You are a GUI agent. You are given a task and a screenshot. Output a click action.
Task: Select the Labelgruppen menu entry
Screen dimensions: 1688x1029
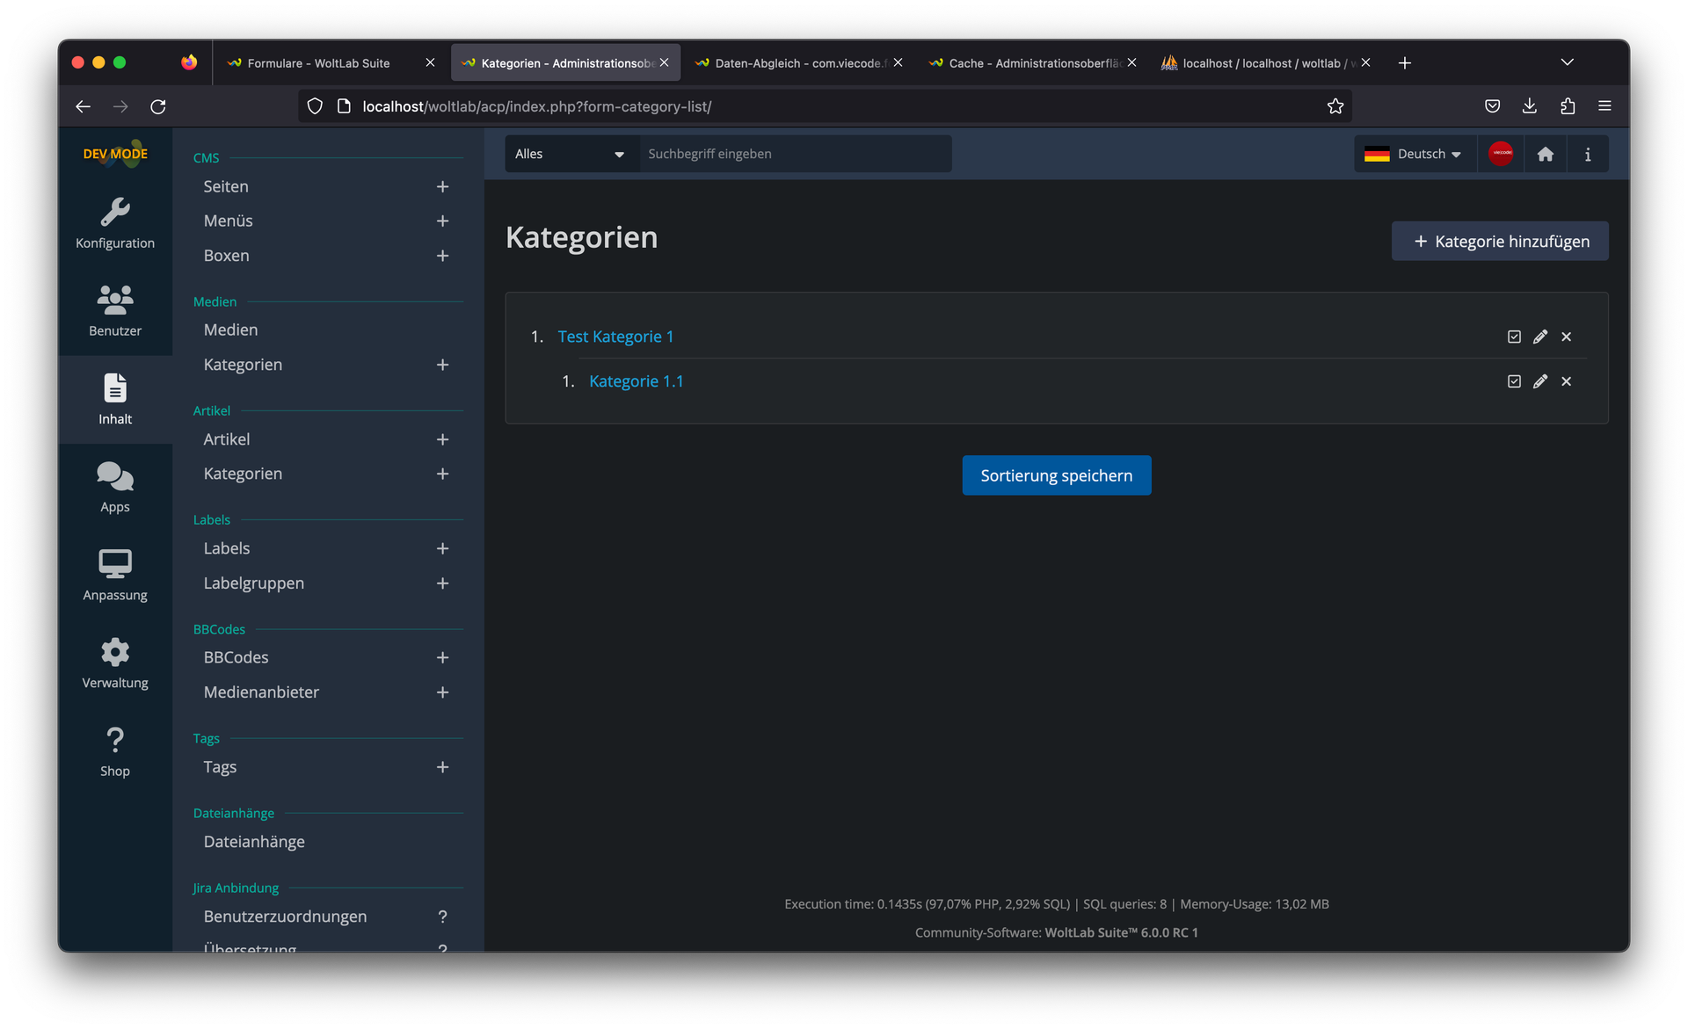[254, 583]
